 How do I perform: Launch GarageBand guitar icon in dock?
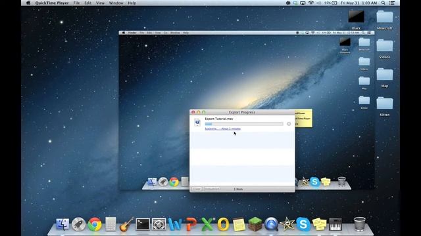126,224
